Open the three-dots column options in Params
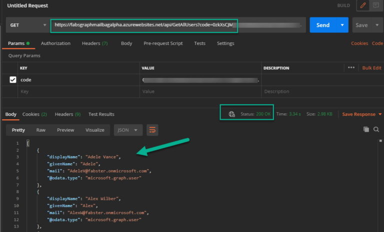384x232 pixels. click(x=351, y=68)
